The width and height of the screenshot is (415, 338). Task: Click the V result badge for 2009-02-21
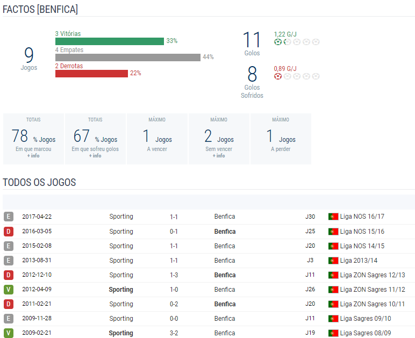9,333
